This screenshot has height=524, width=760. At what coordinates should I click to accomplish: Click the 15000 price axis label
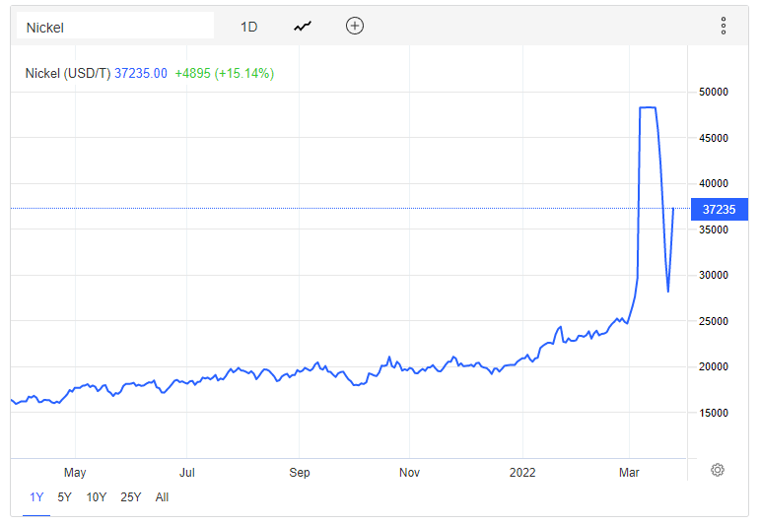coord(714,413)
